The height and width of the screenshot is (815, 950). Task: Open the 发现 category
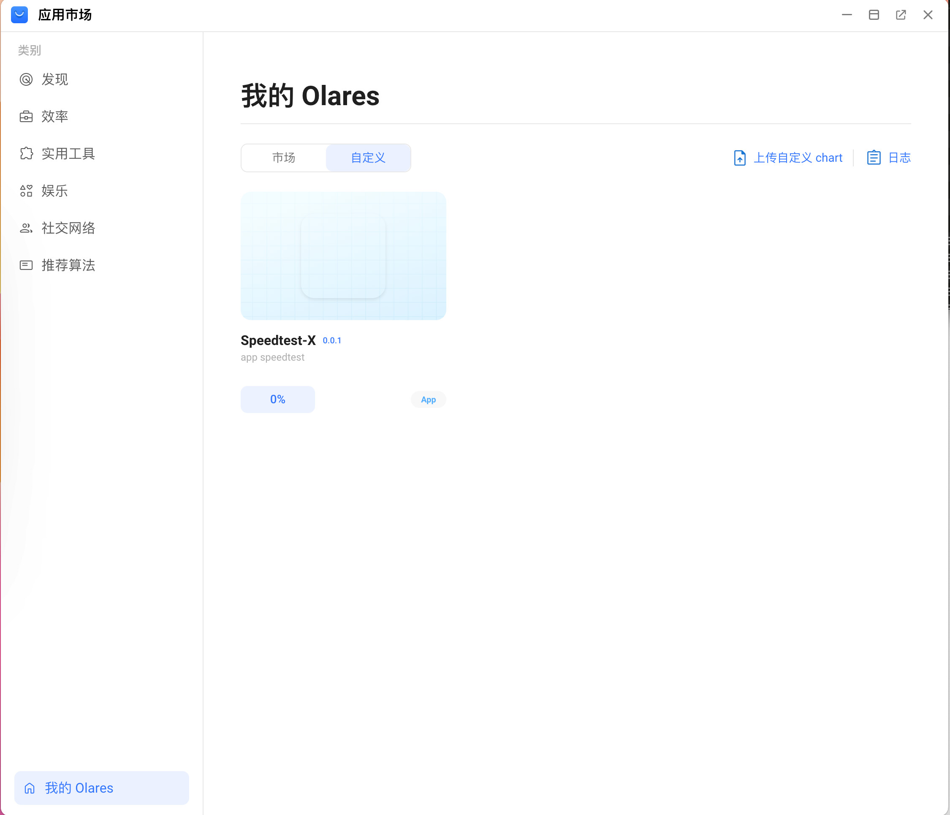coord(102,79)
